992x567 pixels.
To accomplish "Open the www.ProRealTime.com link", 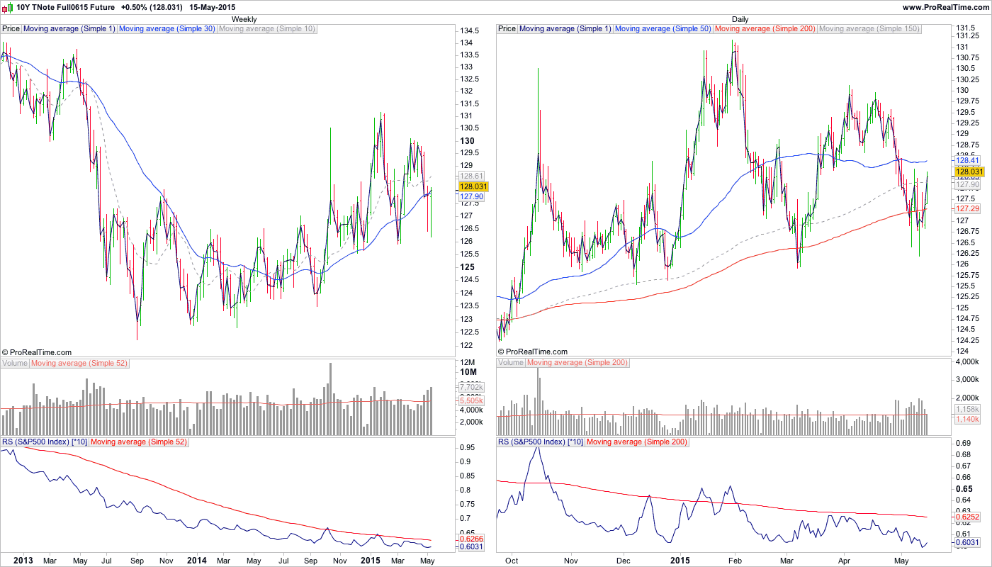I will pos(945,7).
